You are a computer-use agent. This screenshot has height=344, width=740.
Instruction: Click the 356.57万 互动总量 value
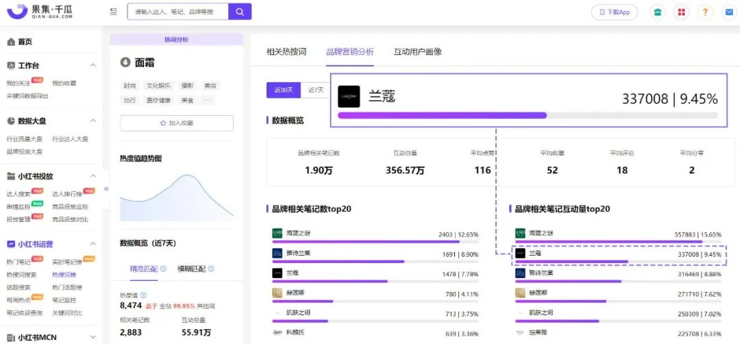point(405,171)
